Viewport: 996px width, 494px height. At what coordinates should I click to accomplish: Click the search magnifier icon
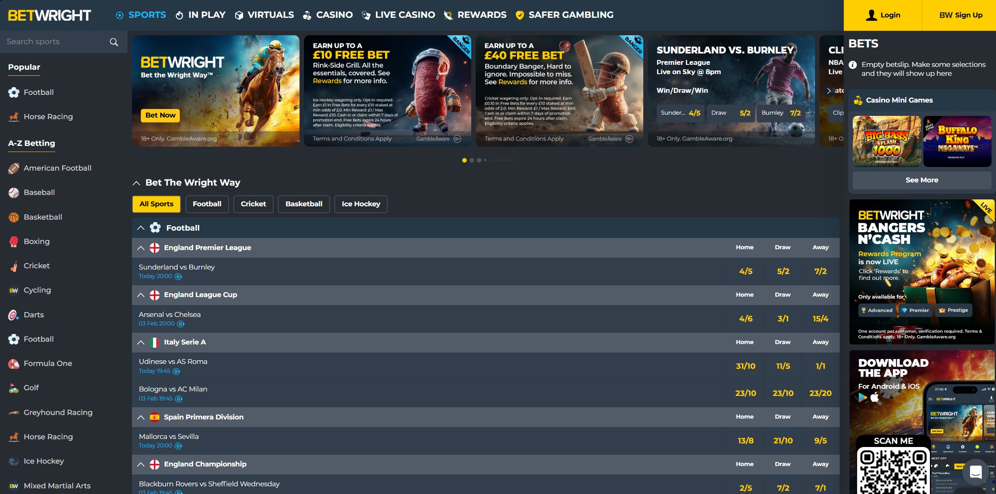click(114, 42)
